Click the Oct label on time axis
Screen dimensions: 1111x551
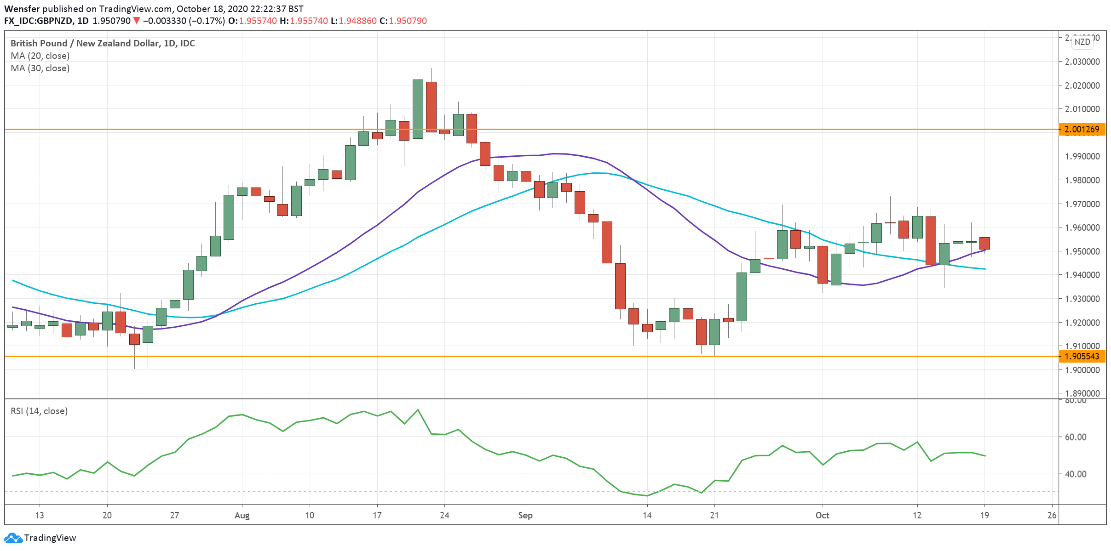822,515
